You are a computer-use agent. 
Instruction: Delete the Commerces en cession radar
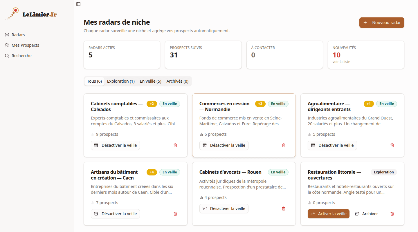coord(284,145)
